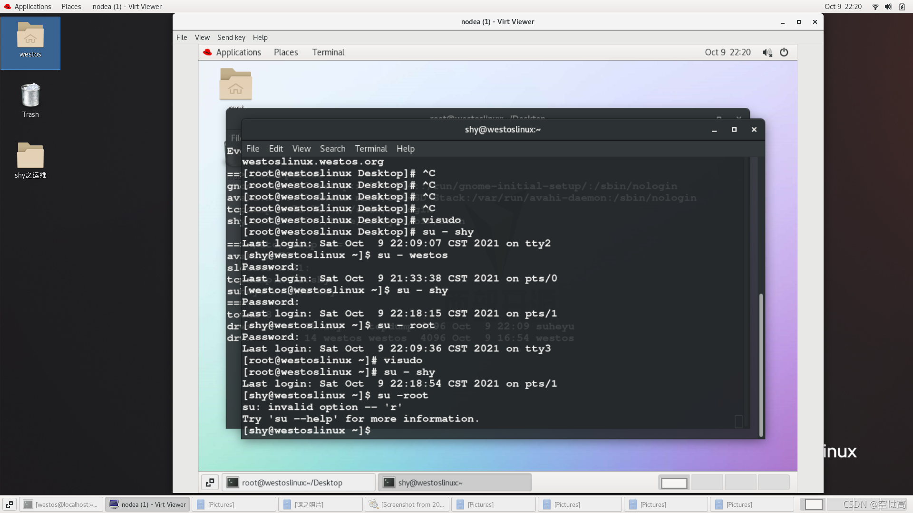Open the Terminal menu in shy terminal

[x=370, y=149]
